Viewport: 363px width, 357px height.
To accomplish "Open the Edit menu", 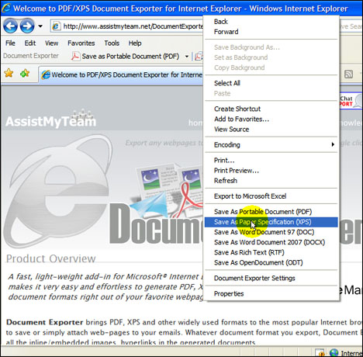I will coord(30,43).
